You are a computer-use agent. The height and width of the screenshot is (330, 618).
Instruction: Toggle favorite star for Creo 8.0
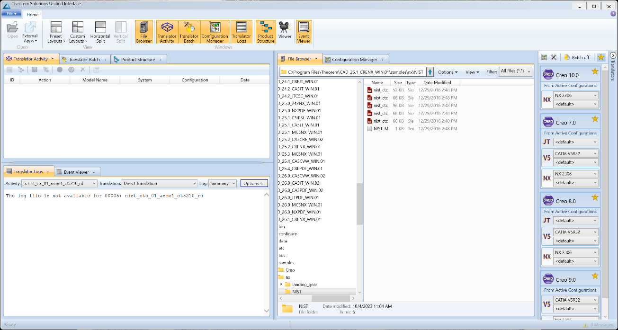[595, 197]
